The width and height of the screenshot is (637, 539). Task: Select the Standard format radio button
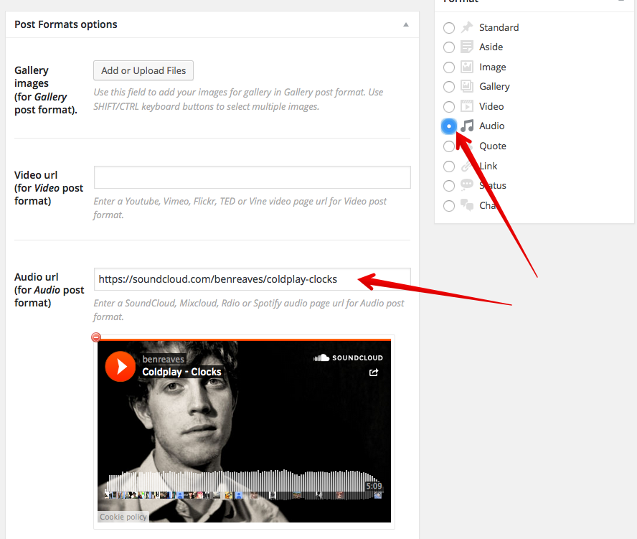point(449,28)
